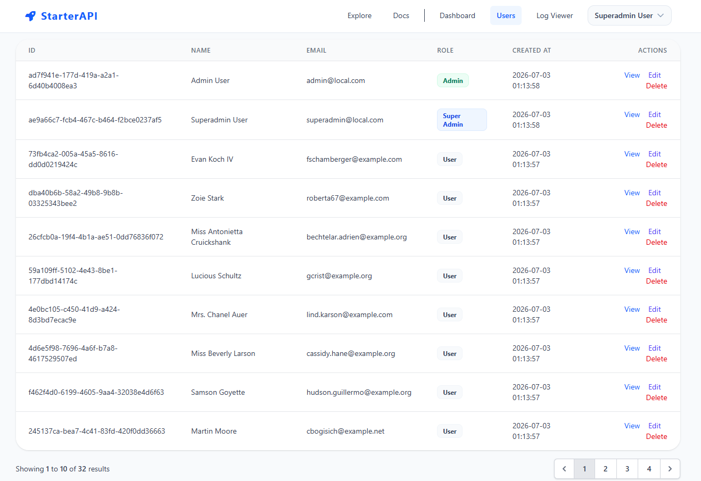This screenshot has width=701, height=481.
Task: Click email lind.karson@example.com
Action: click(x=350, y=314)
